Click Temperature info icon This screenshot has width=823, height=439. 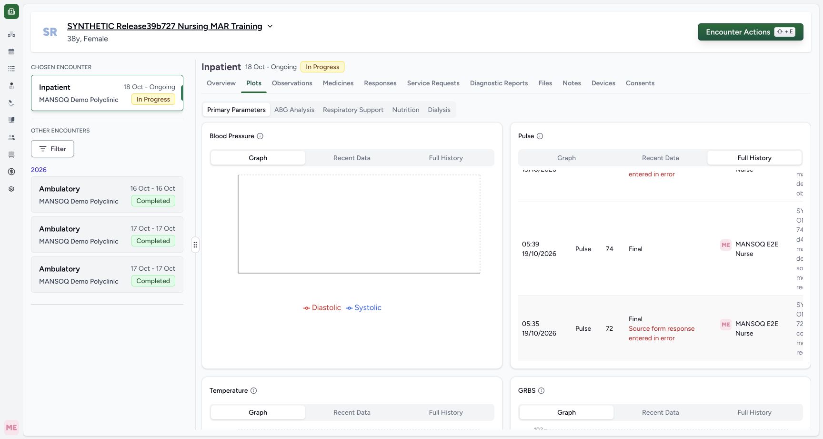coord(253,390)
